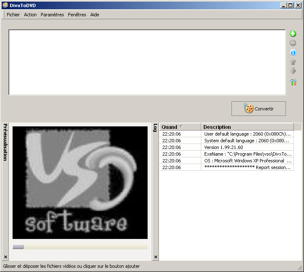Move selected file down with arrow icon
Screen dimensions: 304x272
tap(293, 71)
